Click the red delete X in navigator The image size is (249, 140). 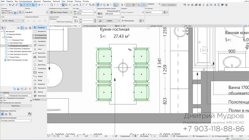(x=30, y=89)
